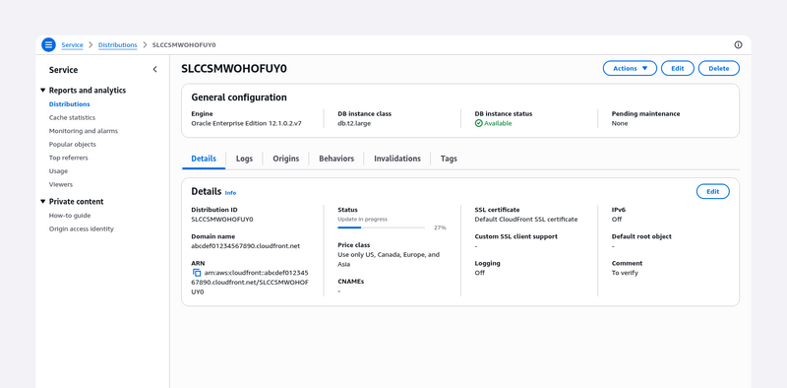The image size is (787, 388).
Task: Click the green Available status icon
Action: 478,123
